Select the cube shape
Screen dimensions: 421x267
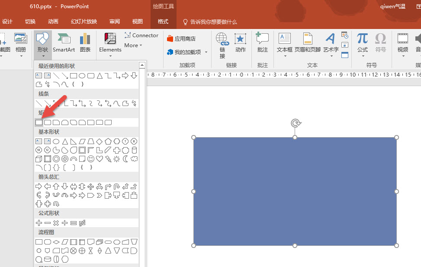tap(39, 159)
